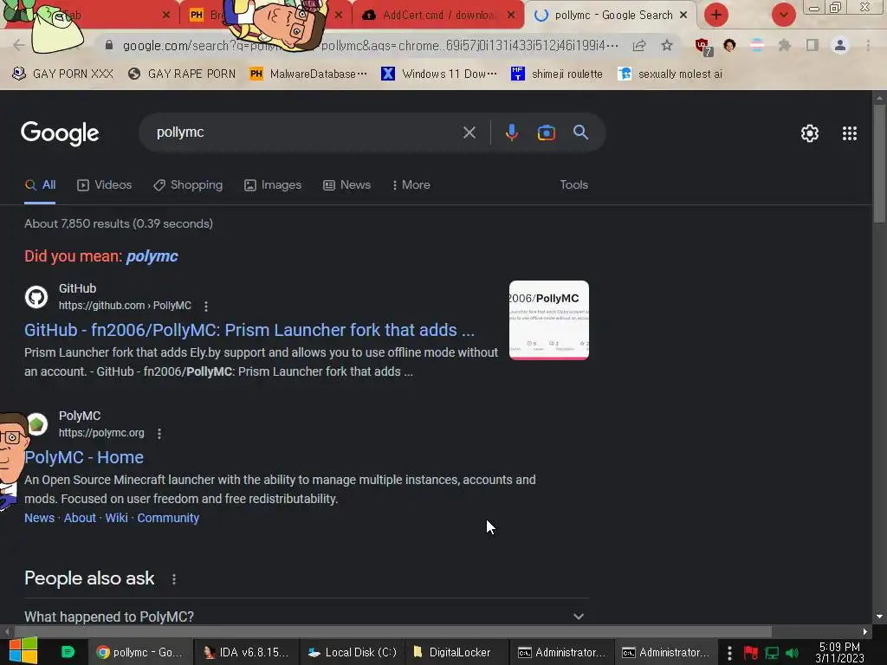
Task: Open options for the GitHub result
Action: [206, 306]
